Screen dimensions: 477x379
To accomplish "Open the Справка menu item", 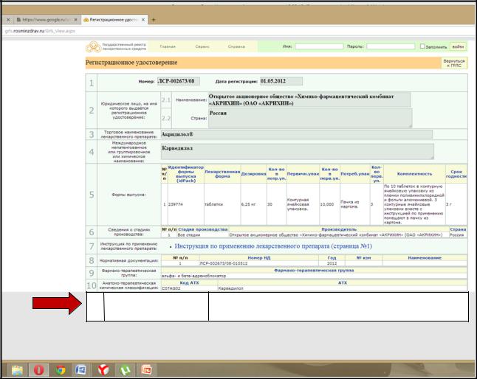I will tap(236, 46).
